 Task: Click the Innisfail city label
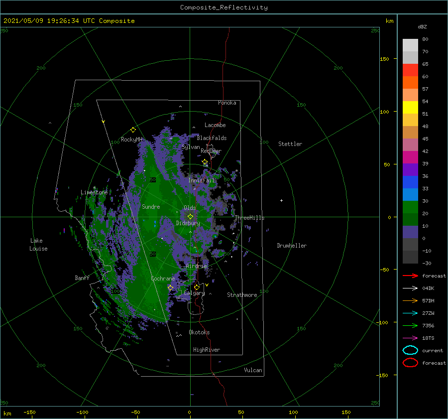tap(201, 180)
